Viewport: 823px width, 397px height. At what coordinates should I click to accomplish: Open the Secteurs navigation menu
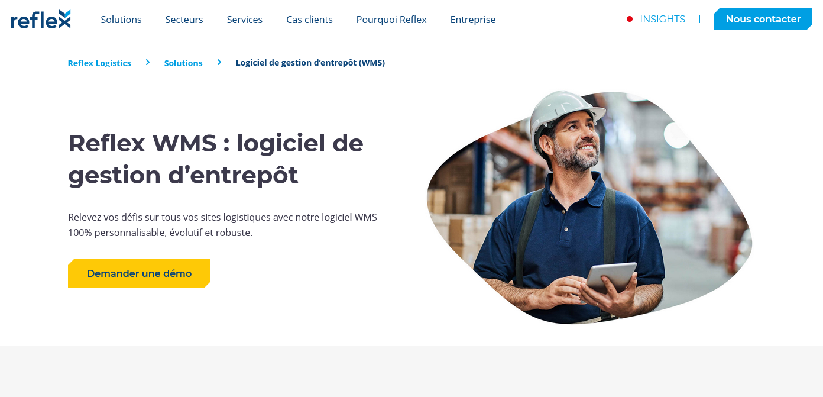184,20
